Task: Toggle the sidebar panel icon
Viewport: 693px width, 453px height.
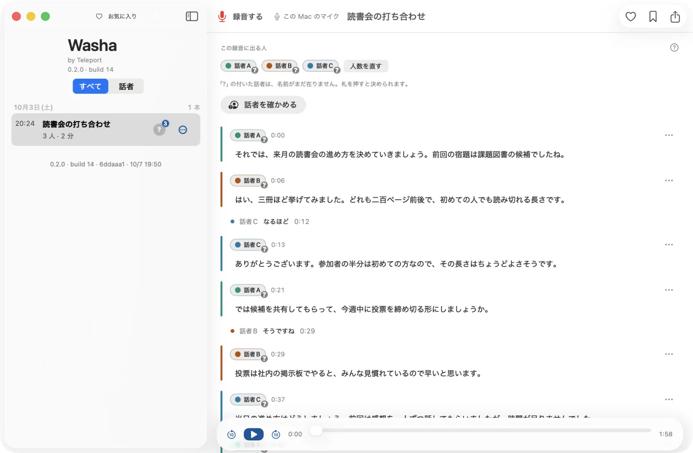Action: [x=192, y=17]
